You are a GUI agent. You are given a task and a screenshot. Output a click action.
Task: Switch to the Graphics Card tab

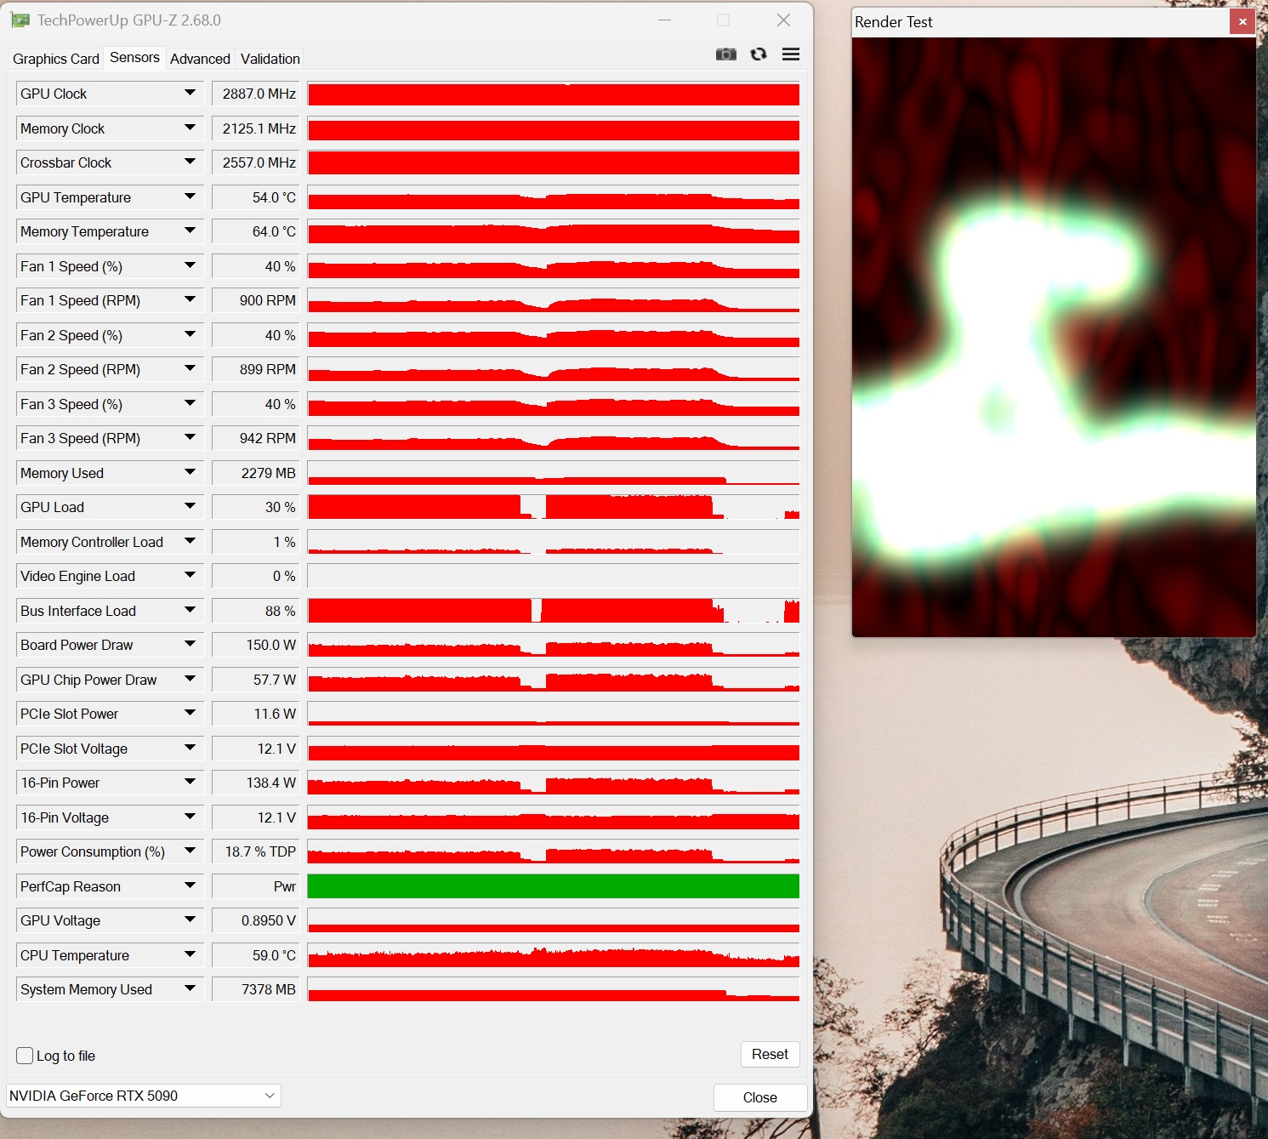pos(56,59)
